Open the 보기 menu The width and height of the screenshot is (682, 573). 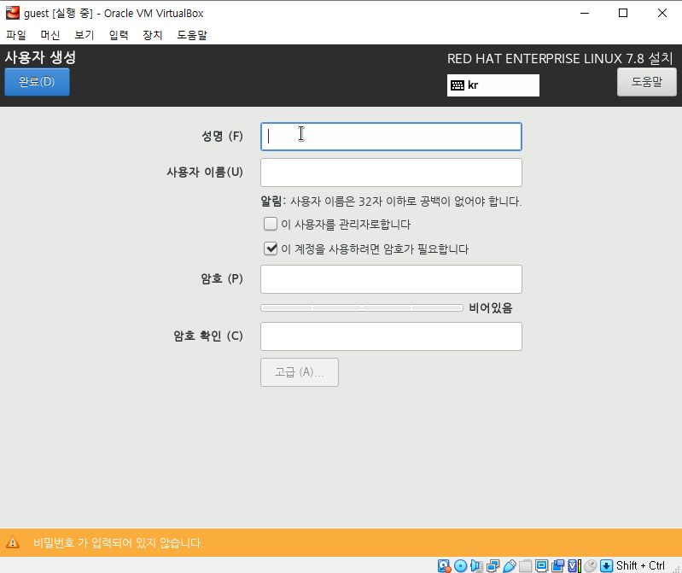[x=84, y=35]
